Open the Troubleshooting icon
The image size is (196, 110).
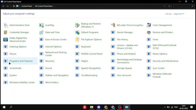tap(77, 75)
